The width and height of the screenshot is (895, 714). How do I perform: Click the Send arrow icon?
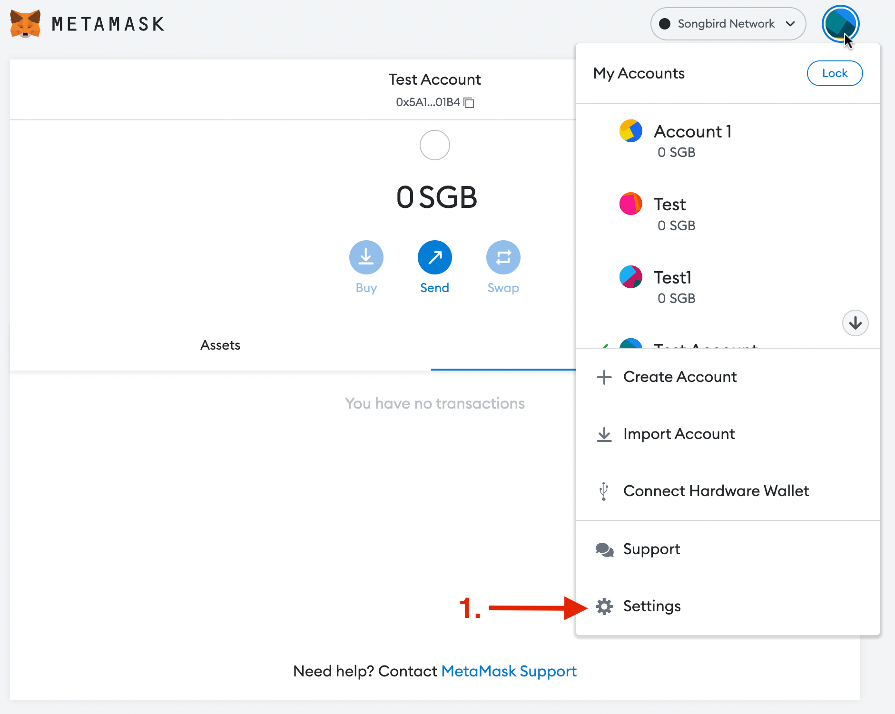(x=435, y=257)
